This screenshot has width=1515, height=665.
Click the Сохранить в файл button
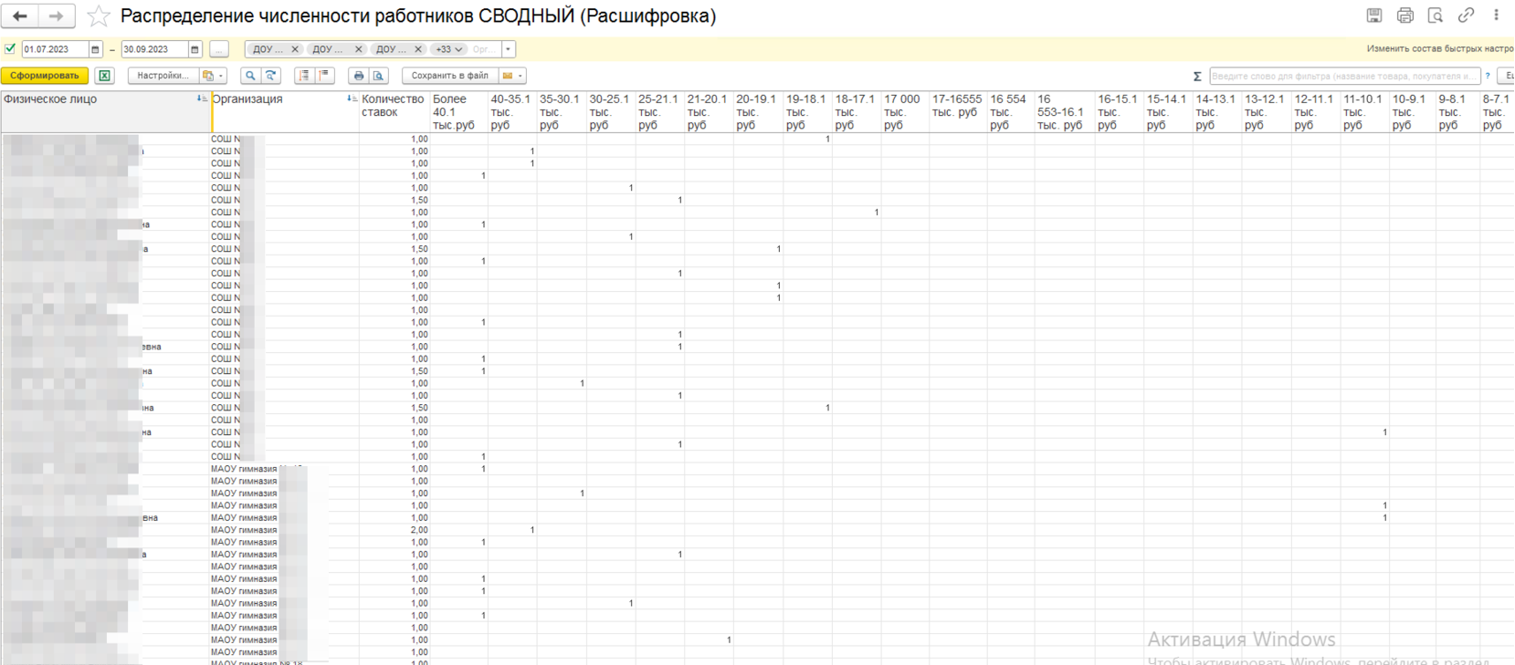[x=449, y=76]
